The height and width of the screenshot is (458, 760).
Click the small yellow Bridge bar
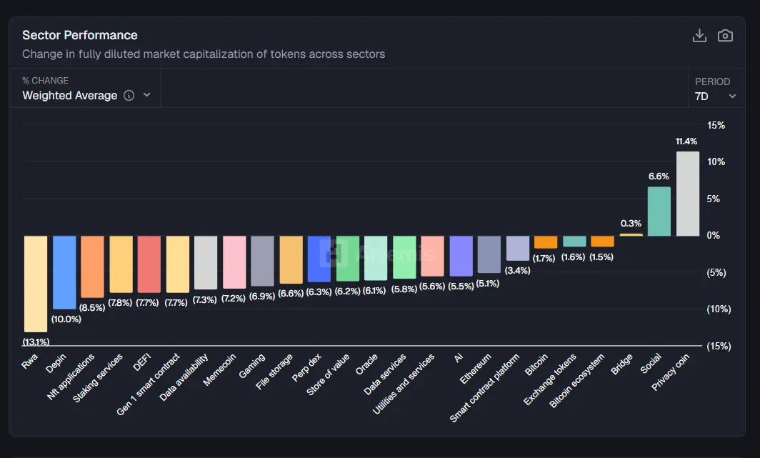[631, 234]
